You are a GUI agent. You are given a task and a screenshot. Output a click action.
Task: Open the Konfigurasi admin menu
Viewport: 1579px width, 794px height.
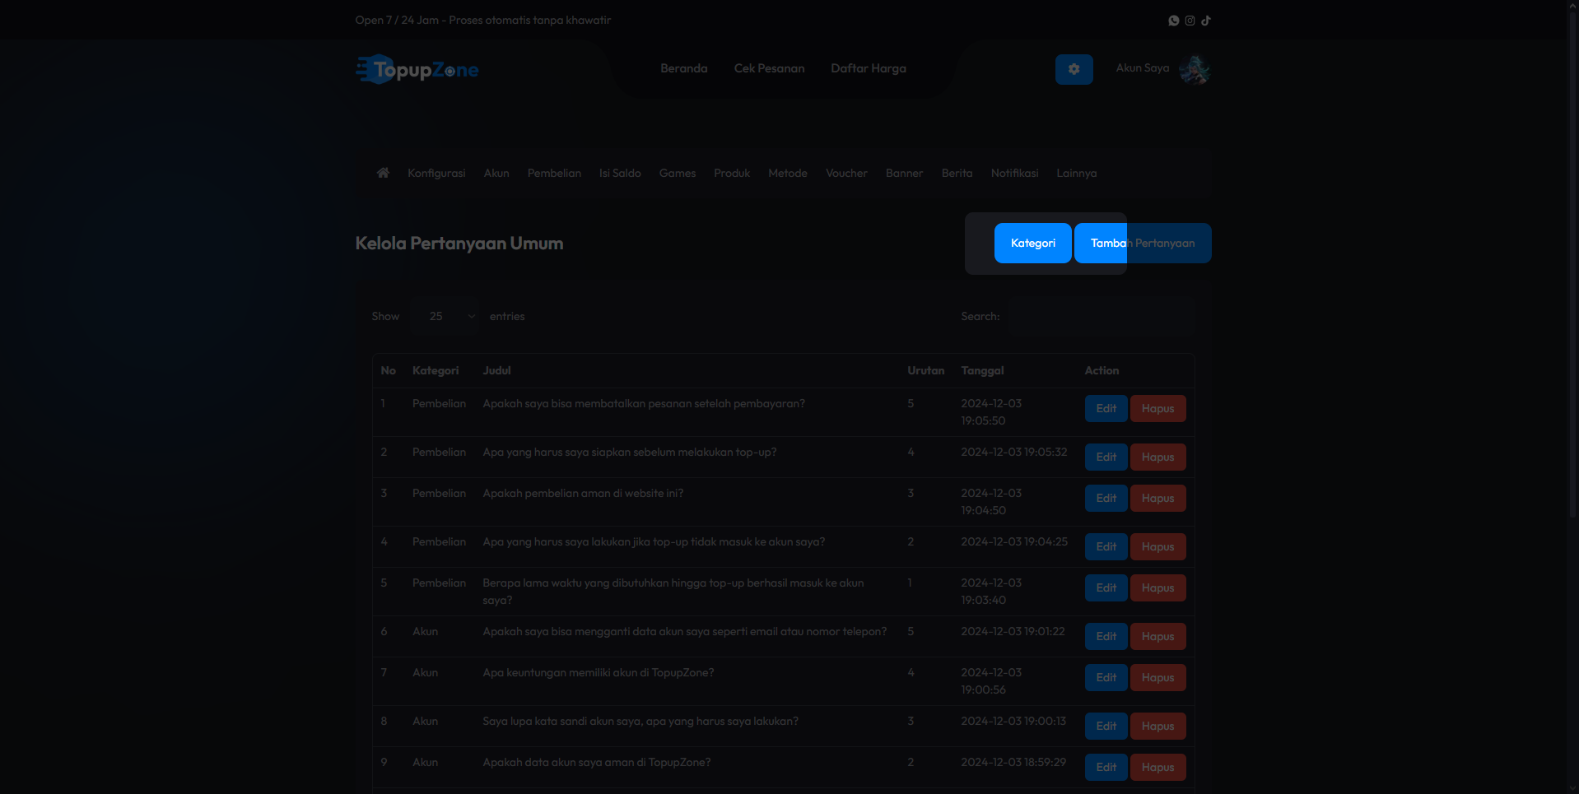[436, 173]
